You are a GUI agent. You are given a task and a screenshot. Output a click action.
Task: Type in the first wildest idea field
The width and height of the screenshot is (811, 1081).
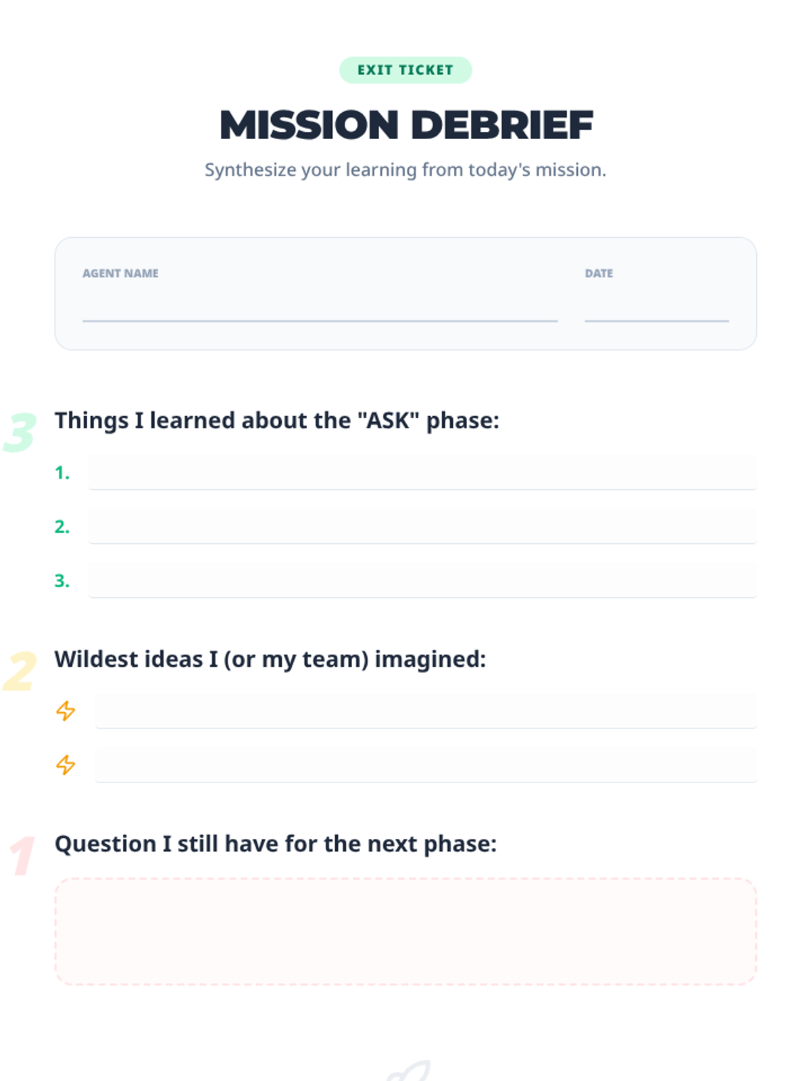(x=425, y=711)
